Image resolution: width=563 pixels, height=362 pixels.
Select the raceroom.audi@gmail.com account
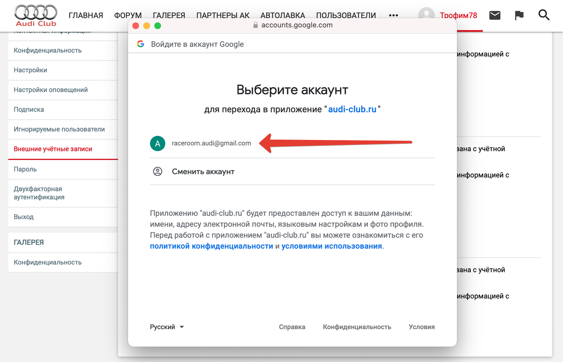[x=292, y=143]
